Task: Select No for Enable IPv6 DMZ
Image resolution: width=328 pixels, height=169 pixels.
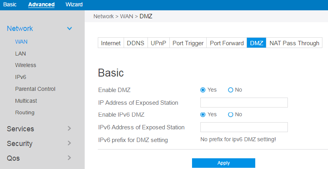Action: coord(231,115)
